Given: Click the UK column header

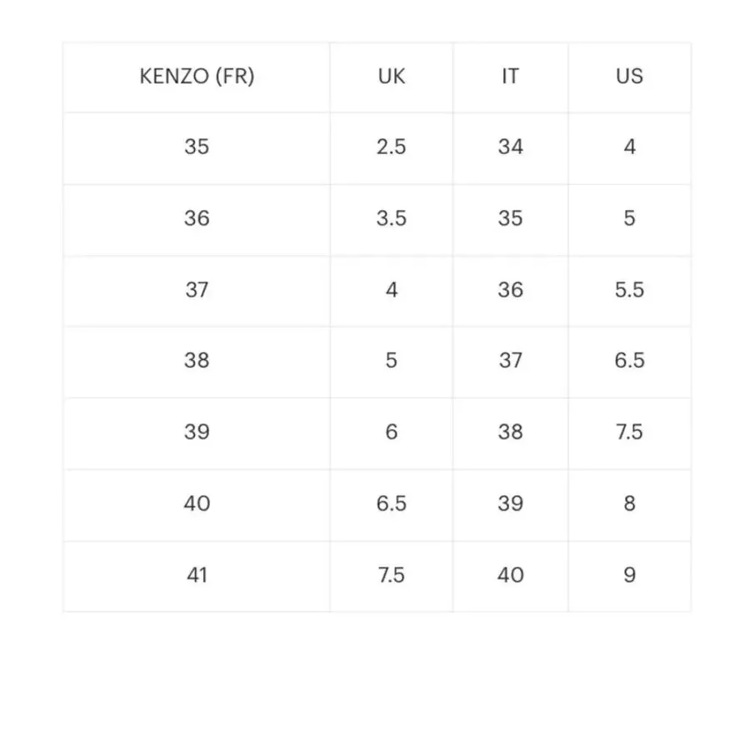Looking at the screenshot, I should tap(392, 77).
